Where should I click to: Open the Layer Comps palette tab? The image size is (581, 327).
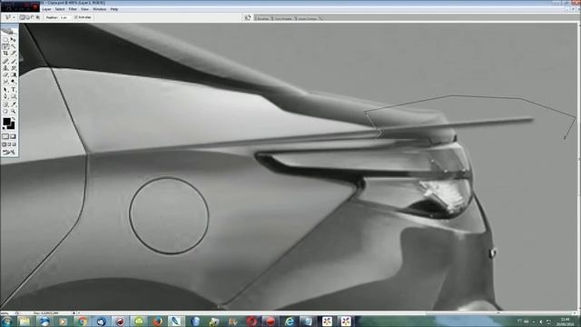click(308, 18)
